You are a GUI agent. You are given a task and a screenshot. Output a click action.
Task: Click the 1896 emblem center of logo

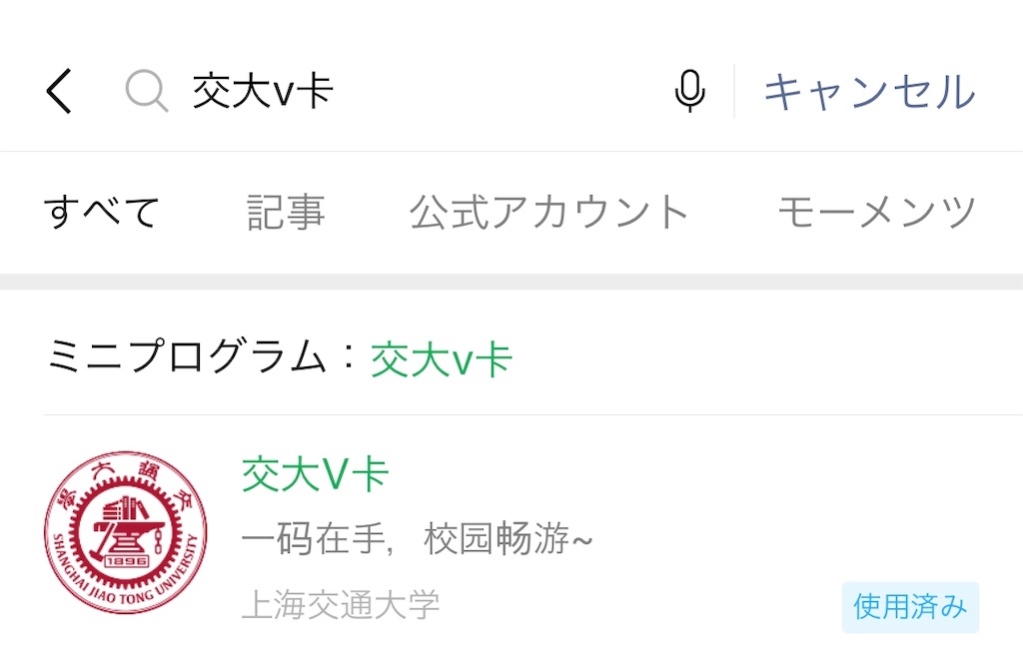coord(126,560)
